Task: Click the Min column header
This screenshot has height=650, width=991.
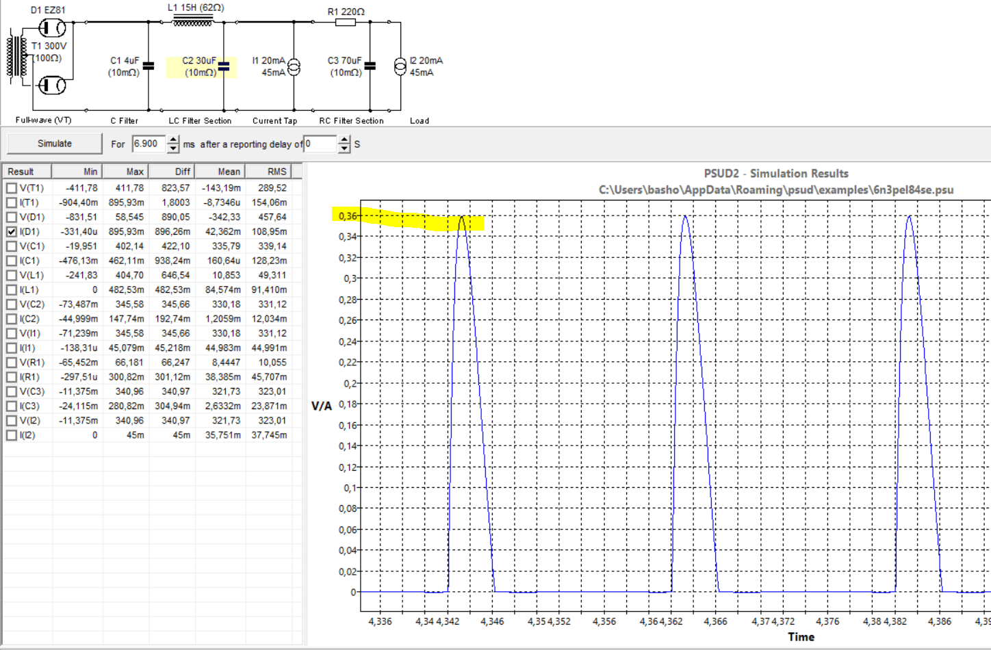Action: pyautogui.click(x=77, y=172)
